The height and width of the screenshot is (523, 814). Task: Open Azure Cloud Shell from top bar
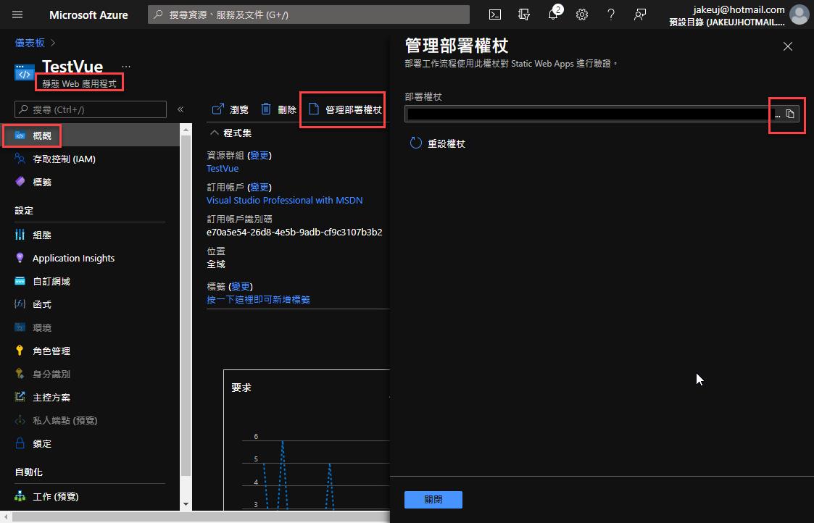point(494,14)
